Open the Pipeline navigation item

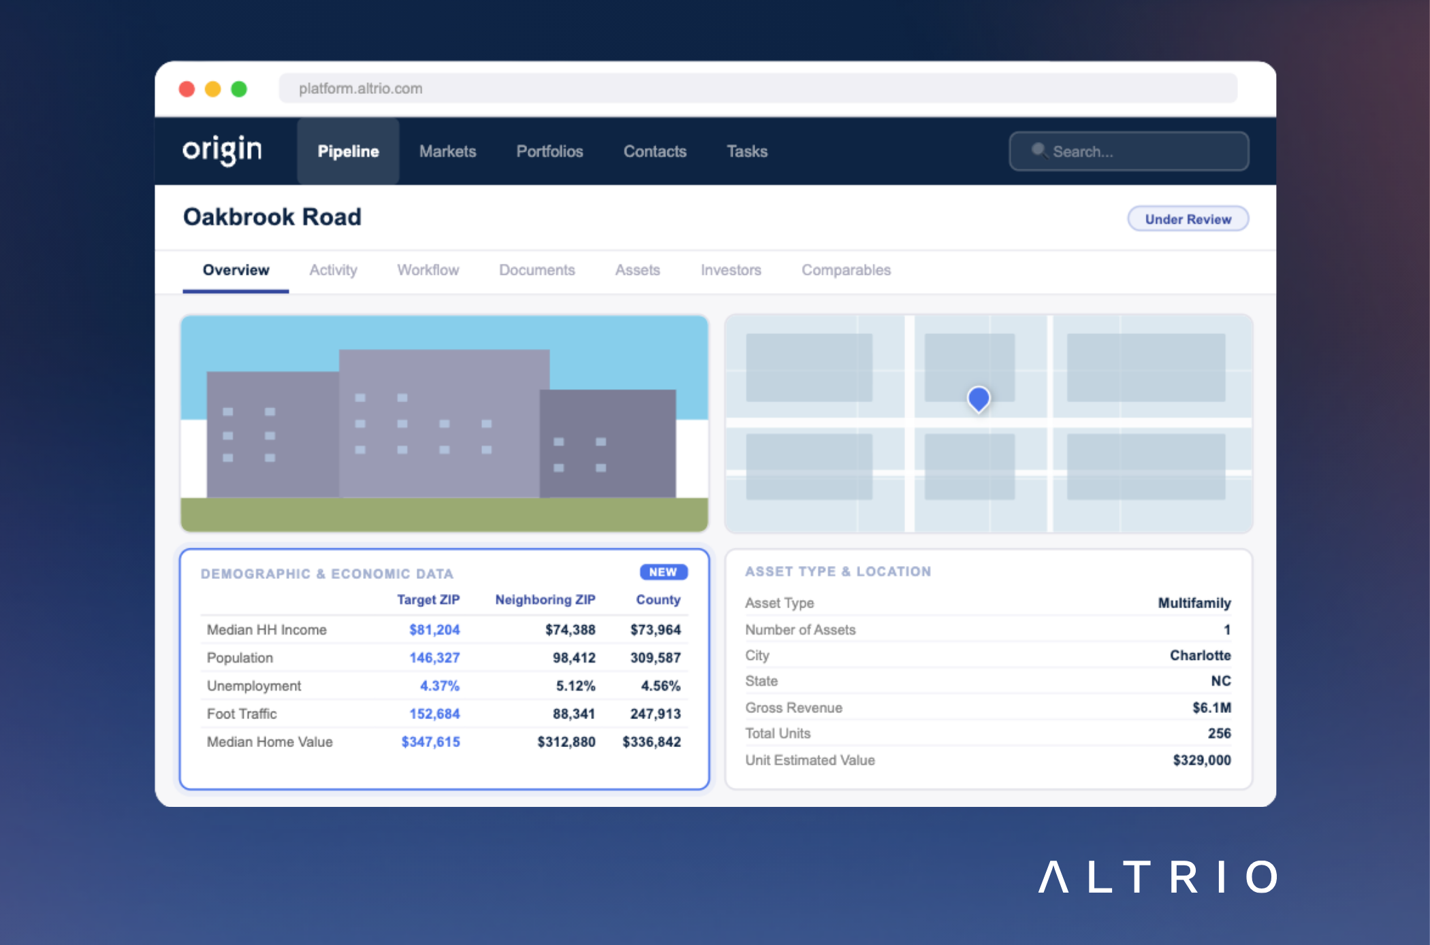tap(348, 151)
